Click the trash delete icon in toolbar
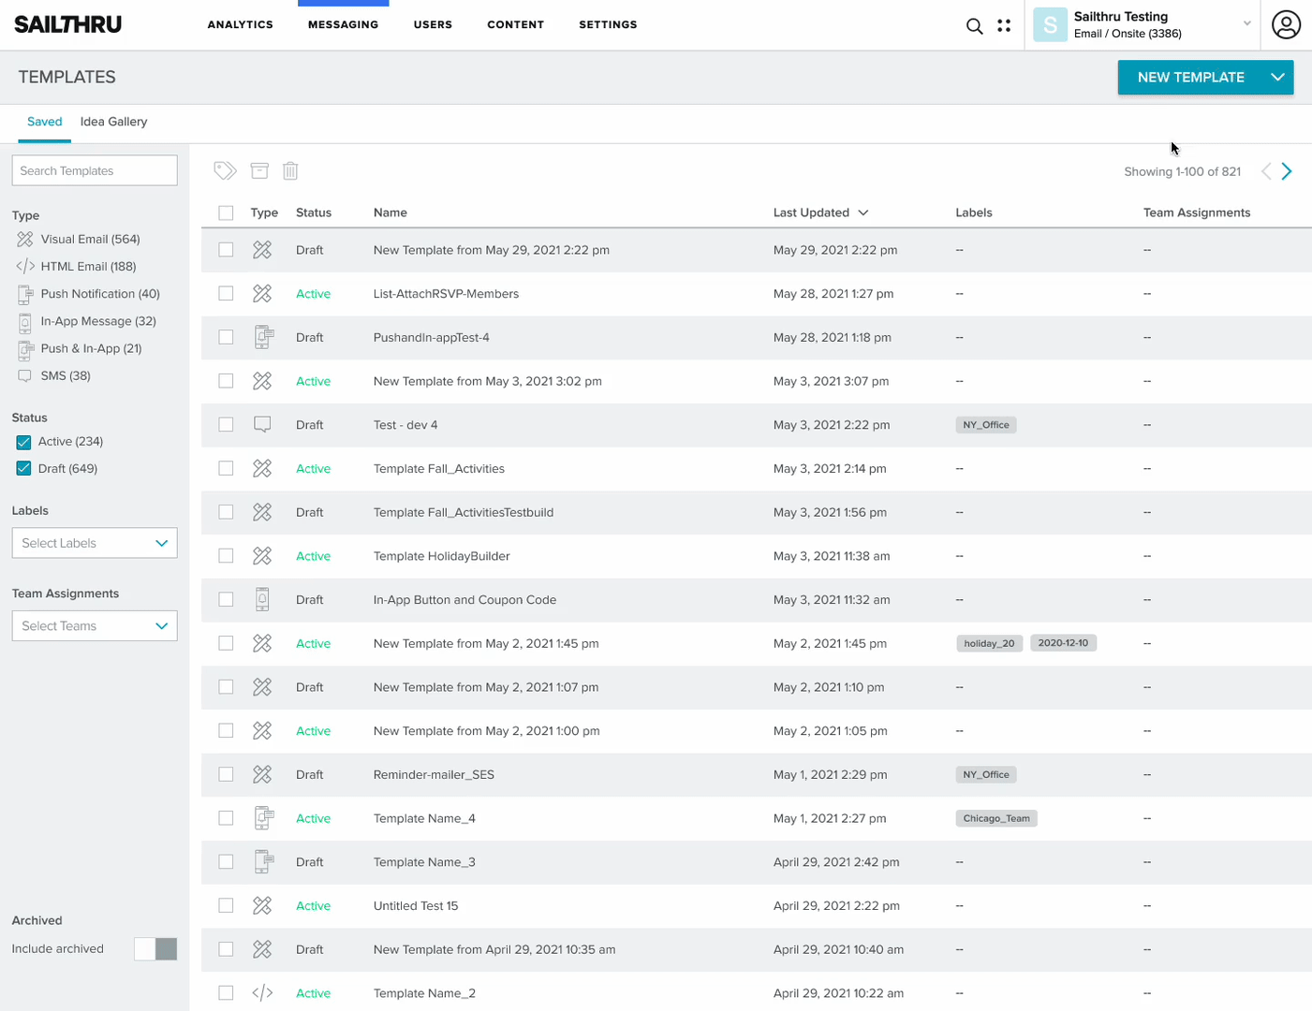This screenshot has width=1312, height=1011. 290,170
